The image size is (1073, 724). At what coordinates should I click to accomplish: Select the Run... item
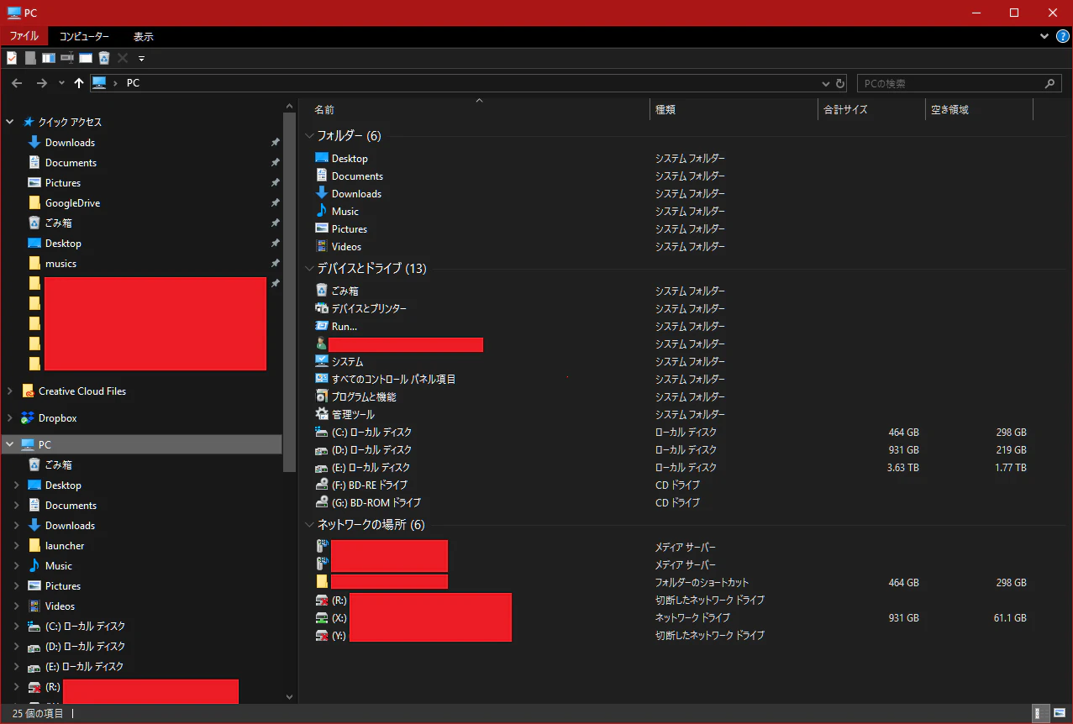point(336,327)
